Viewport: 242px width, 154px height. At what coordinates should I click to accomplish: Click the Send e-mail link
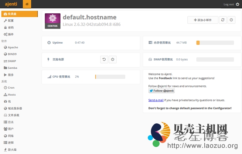pos(156,100)
